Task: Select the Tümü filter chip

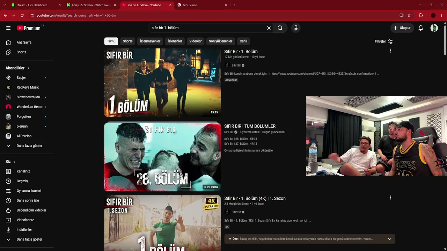Action: pyautogui.click(x=111, y=41)
